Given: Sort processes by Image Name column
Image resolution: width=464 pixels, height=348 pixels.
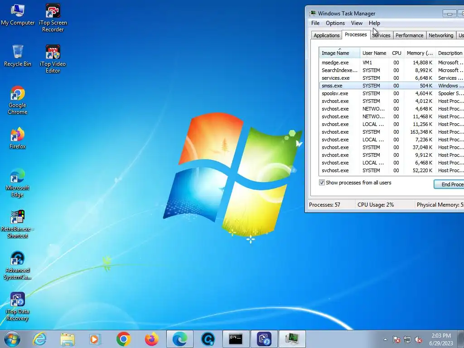Looking at the screenshot, I should tap(339, 53).
